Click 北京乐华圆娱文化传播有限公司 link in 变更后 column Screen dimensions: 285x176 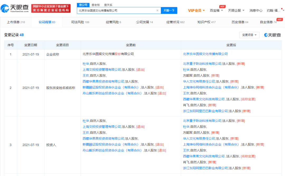point(205,54)
